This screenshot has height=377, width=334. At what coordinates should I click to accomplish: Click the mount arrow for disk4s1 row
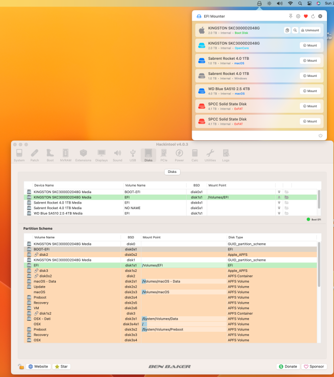click(x=279, y=203)
